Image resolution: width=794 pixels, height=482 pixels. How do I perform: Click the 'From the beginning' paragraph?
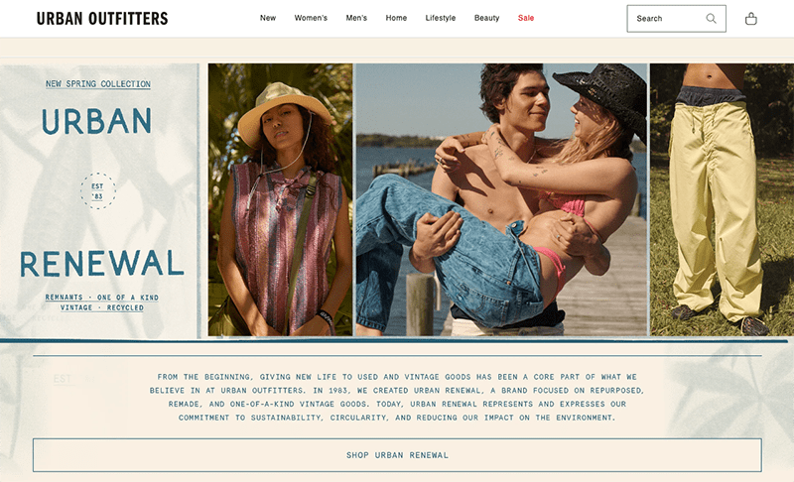click(x=397, y=397)
